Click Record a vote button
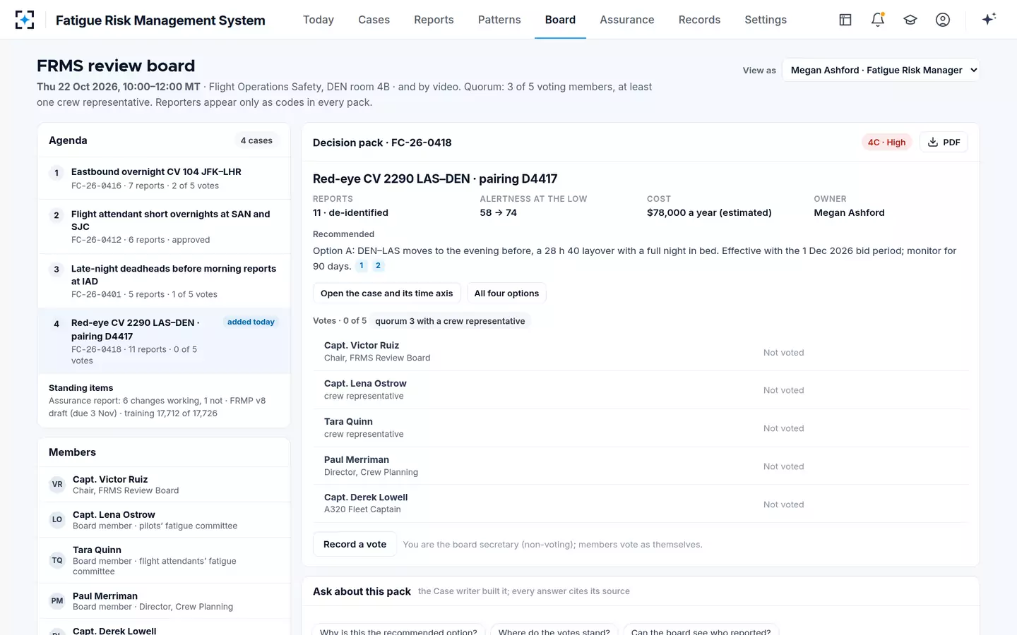The height and width of the screenshot is (635, 1017). [x=355, y=544]
